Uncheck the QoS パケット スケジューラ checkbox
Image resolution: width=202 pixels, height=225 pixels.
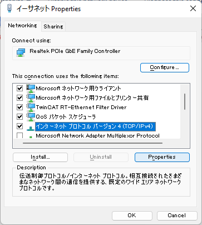point(19,117)
